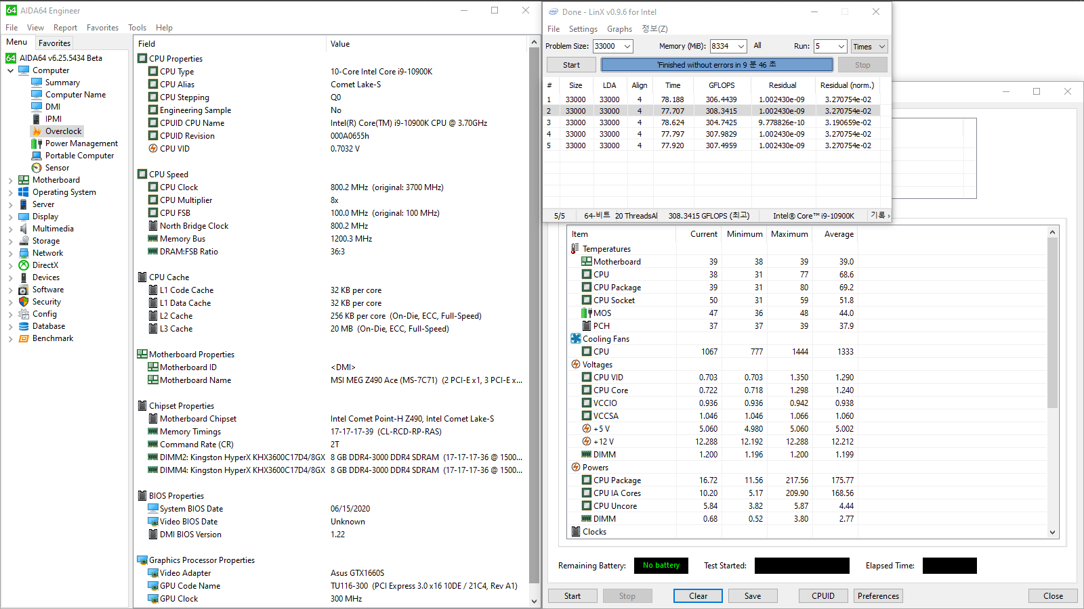This screenshot has width=1084, height=609.
Task: Click the Multimedia speaker icon
Action: coord(24,229)
